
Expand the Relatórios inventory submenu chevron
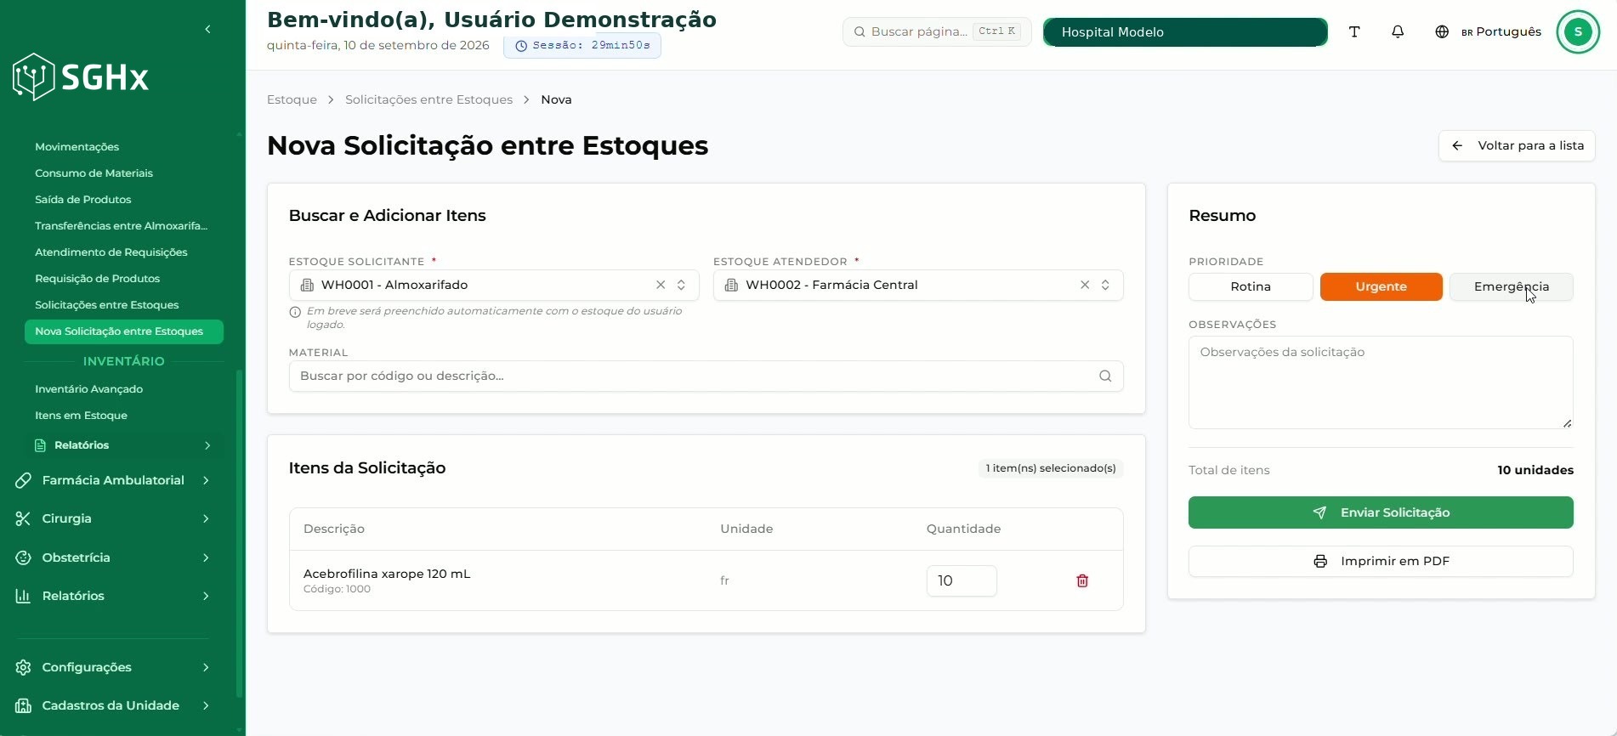(207, 445)
